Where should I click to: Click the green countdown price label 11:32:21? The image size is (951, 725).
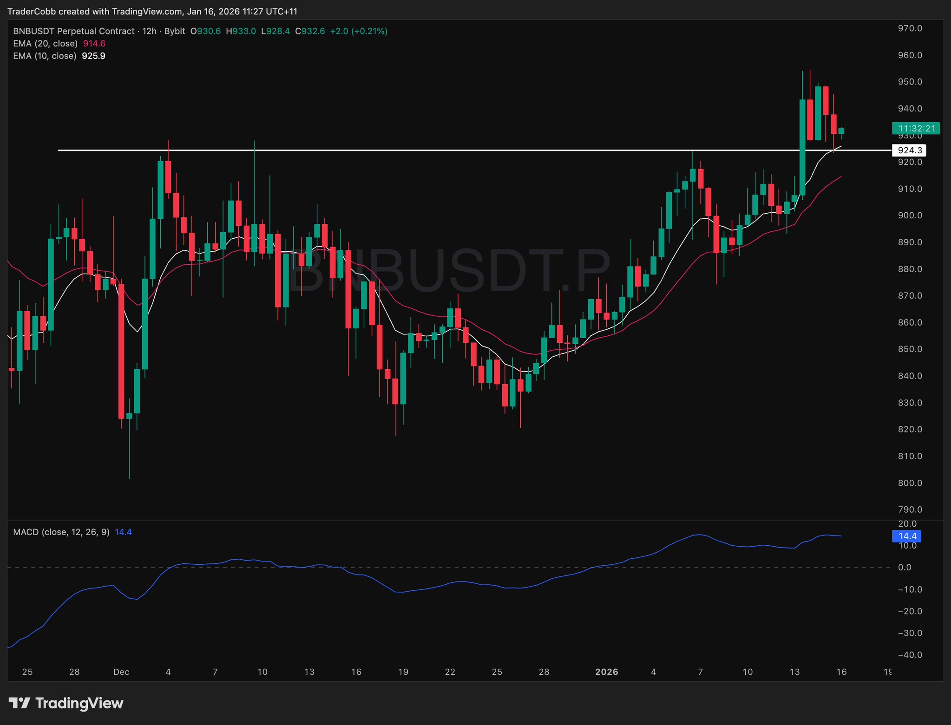(x=916, y=129)
